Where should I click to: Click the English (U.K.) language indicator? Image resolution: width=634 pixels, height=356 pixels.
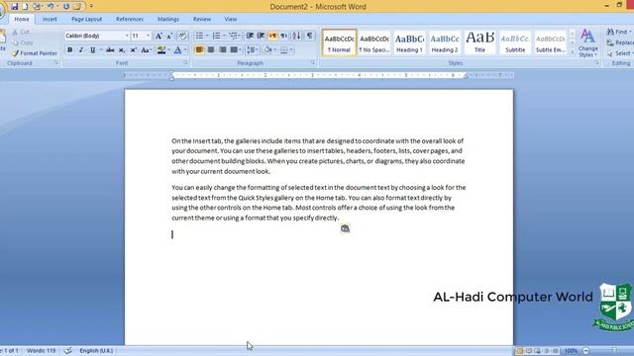click(x=96, y=351)
